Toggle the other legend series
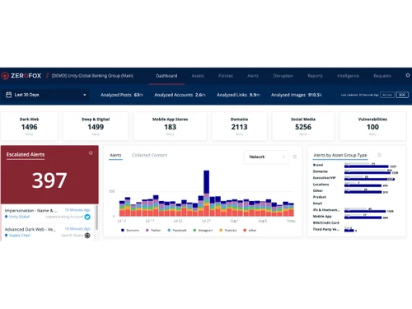This screenshot has height=309, width=412. [250, 230]
